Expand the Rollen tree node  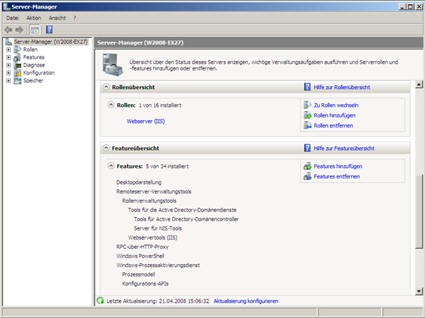(9, 50)
